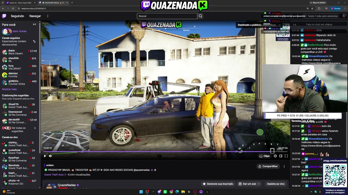Screen dimensions: 348x195
Task: Open the browser extensions menu
Action: point(319,8)
